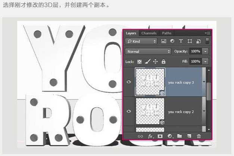234x156 pixels.
Task: Switch to the Channels tab
Action: point(149,33)
